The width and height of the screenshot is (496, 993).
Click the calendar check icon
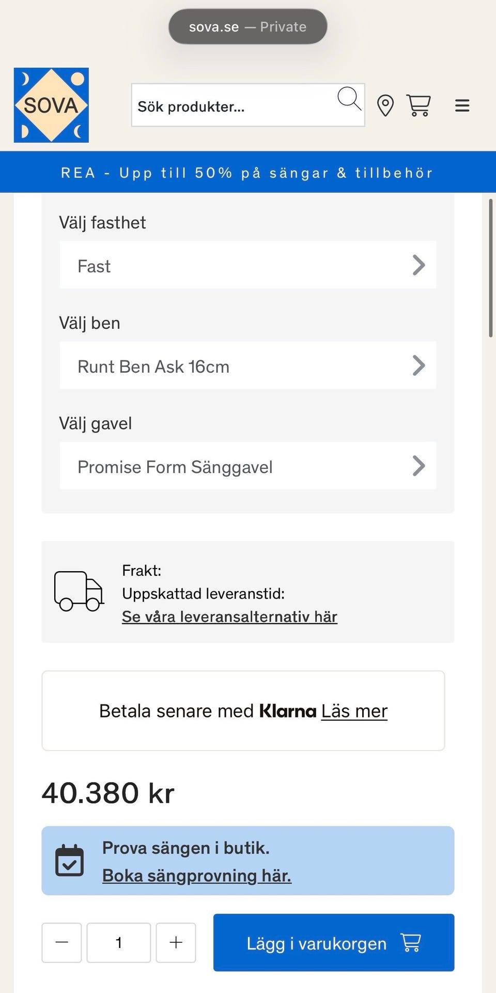coord(69,860)
